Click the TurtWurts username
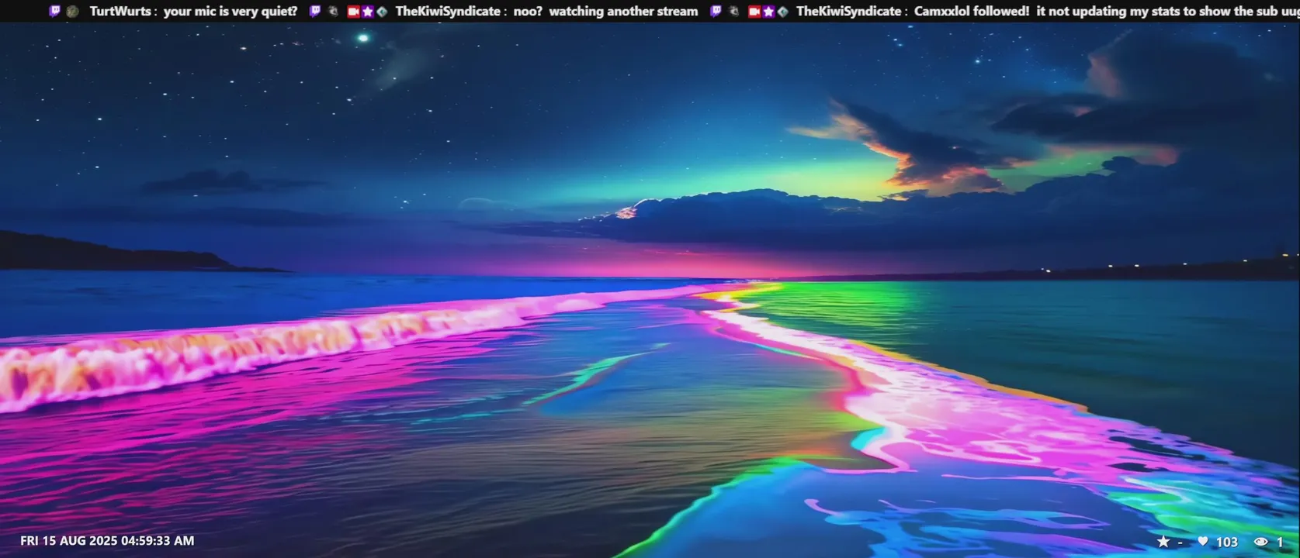The image size is (1300, 558). coord(120,12)
